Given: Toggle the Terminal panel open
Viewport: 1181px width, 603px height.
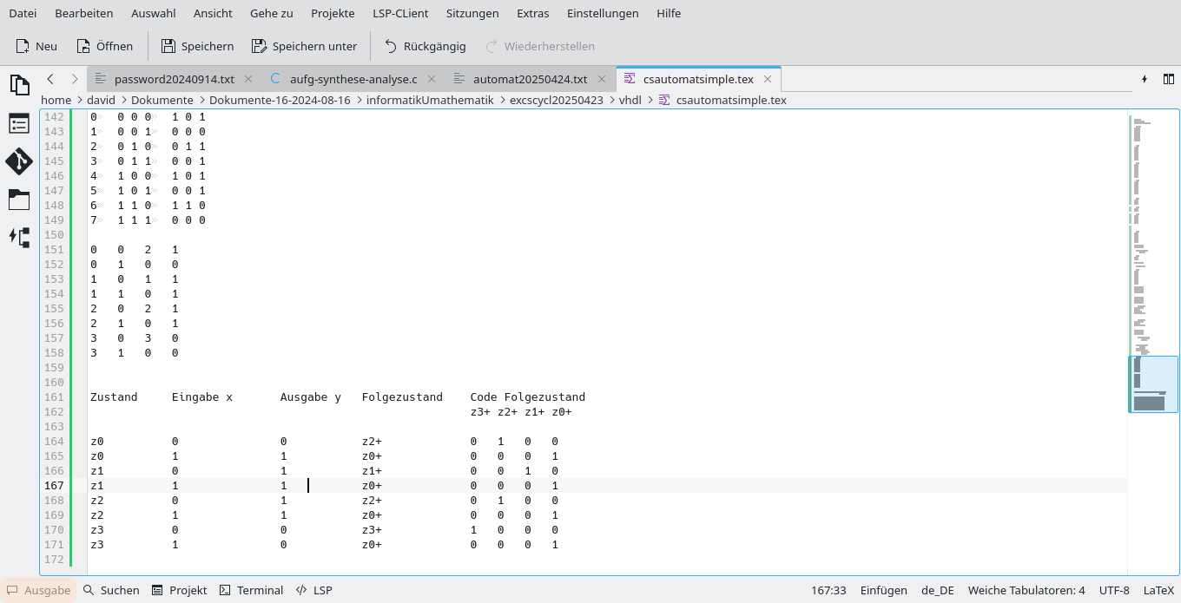Looking at the screenshot, I should click(x=251, y=590).
